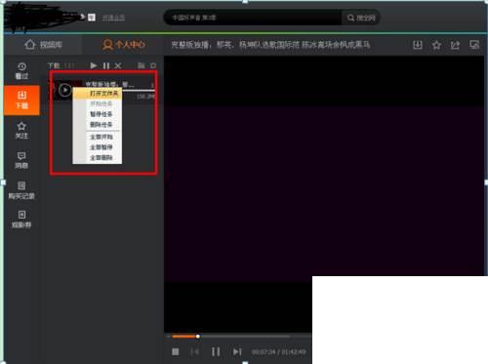Image resolution: width=488 pixels, height=364 pixels.
Task: Share the video with the title bar share icon
Action: point(455,45)
